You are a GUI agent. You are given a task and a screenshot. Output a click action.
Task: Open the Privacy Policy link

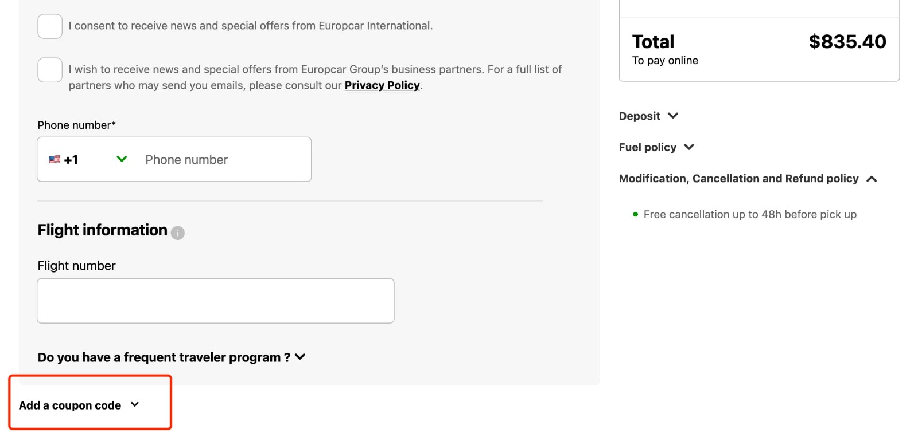click(382, 85)
